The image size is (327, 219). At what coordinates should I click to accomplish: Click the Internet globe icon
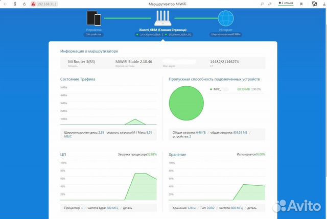(x=225, y=19)
